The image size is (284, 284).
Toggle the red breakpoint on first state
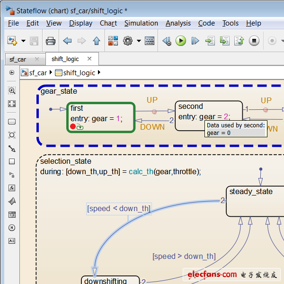(72, 127)
